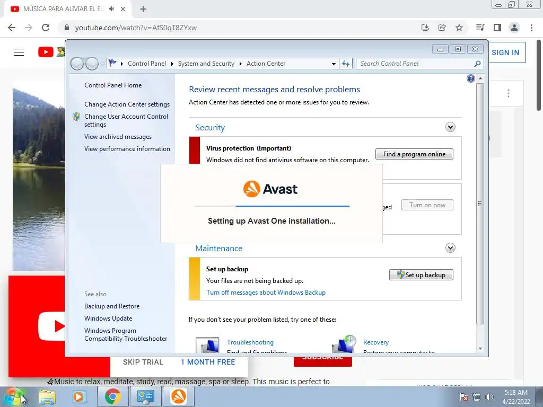Open File Explorer from the taskbar
Viewport: 543px width, 407px height.
pos(47,396)
